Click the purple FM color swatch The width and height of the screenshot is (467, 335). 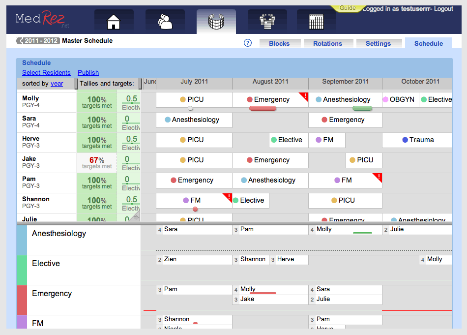pyautogui.click(x=22, y=322)
